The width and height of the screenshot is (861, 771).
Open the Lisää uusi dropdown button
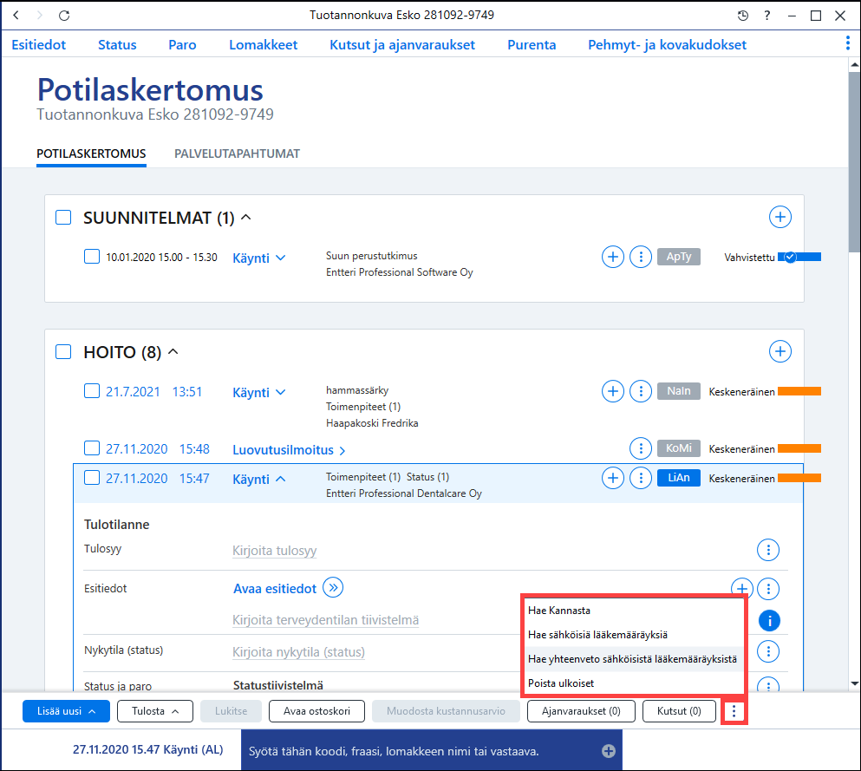pos(66,711)
